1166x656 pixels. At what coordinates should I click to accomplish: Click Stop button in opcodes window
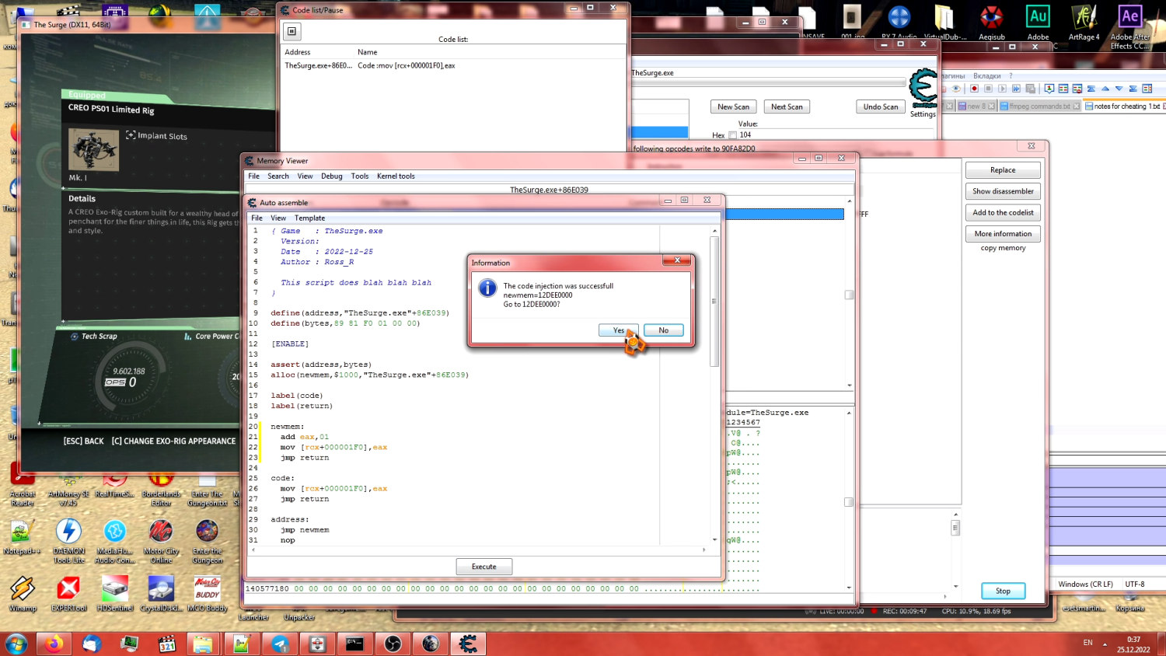1003,591
